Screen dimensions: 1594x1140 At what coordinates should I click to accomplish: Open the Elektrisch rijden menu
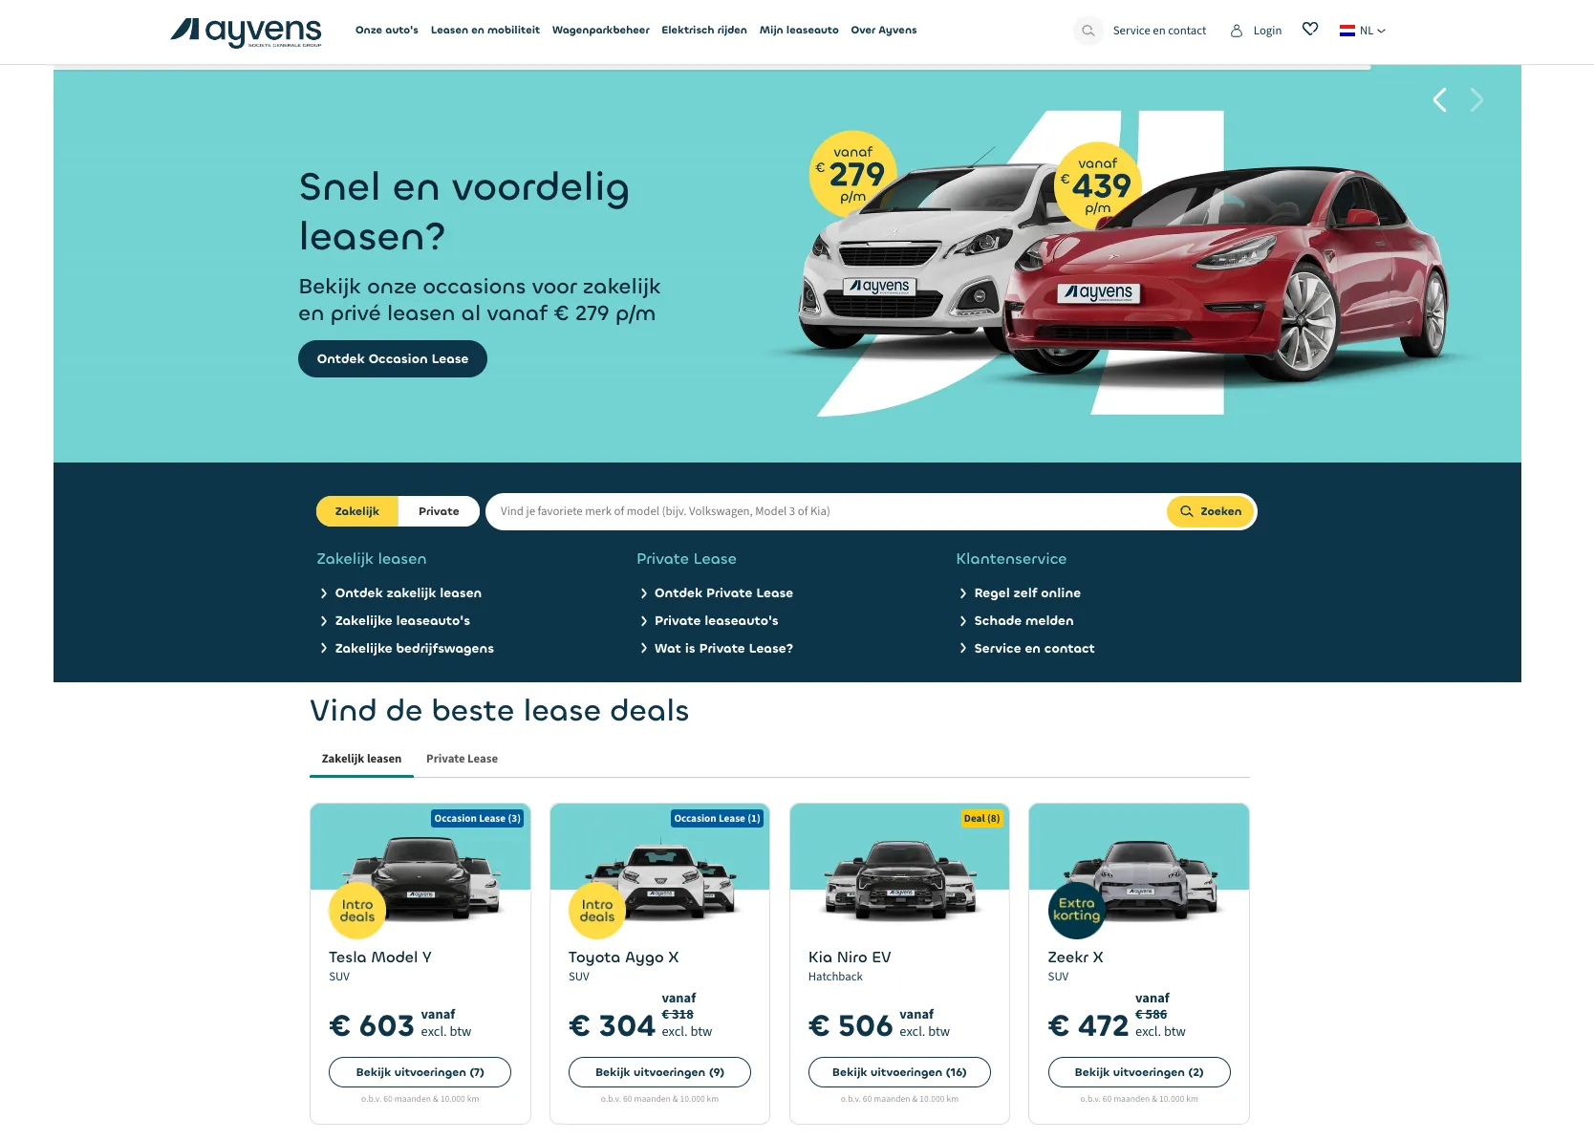704,31
